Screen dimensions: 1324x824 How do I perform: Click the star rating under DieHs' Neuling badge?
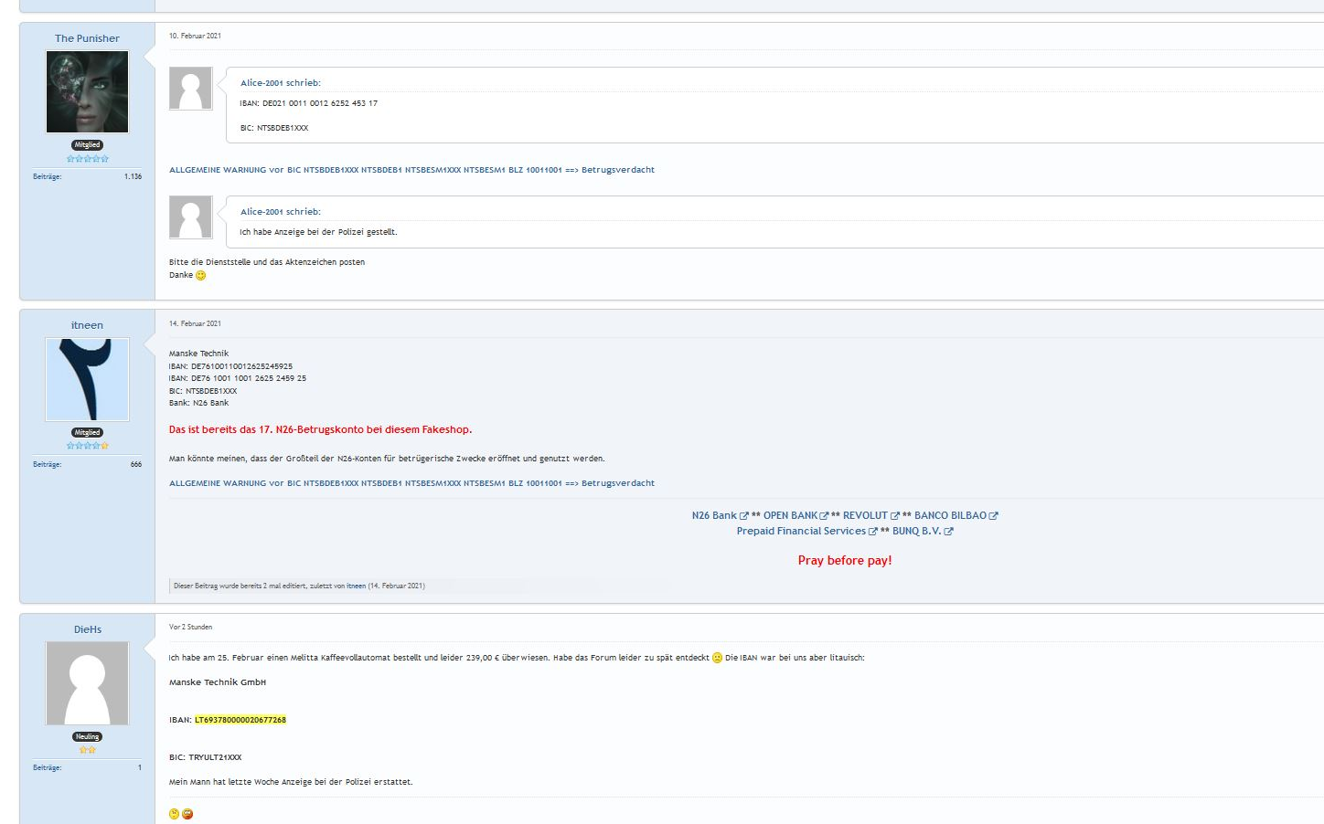[x=87, y=748]
